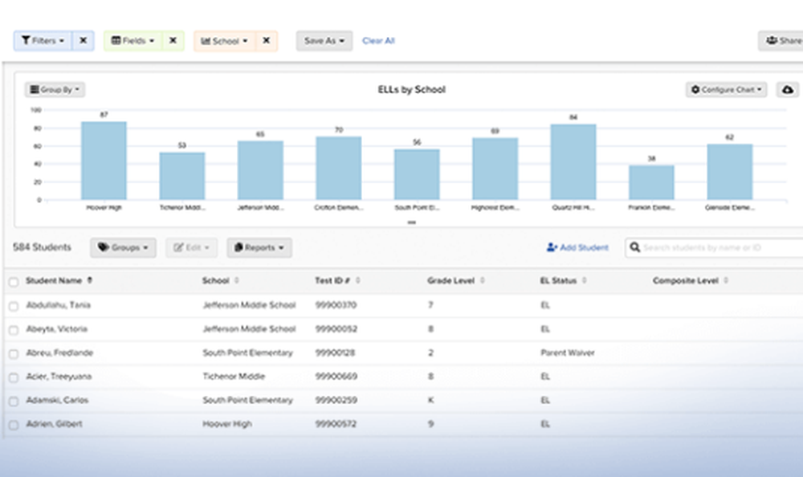Click the Parent Waiver EL status cell

[x=568, y=353]
